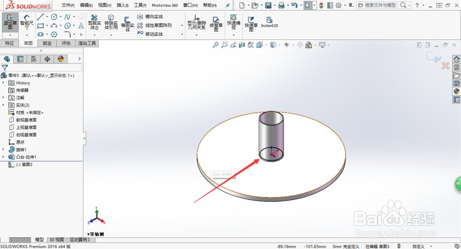Click the Rapid Sketch (快速草图) tool
This screenshot has width=461, height=249.
click(251, 24)
